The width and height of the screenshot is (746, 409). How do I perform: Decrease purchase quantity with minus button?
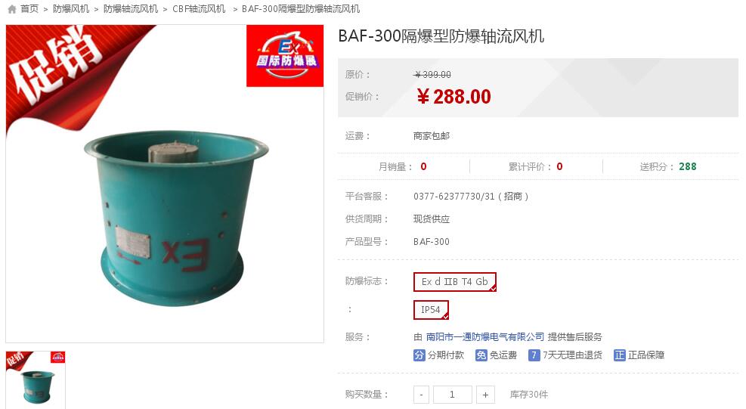pos(421,395)
